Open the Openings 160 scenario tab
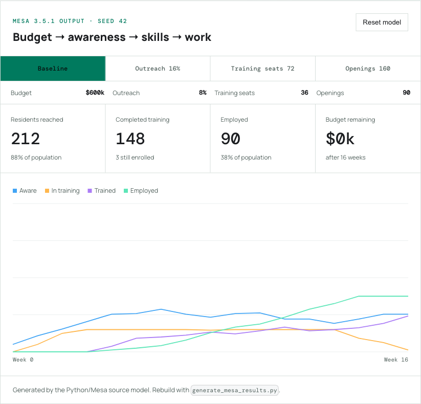 point(368,69)
